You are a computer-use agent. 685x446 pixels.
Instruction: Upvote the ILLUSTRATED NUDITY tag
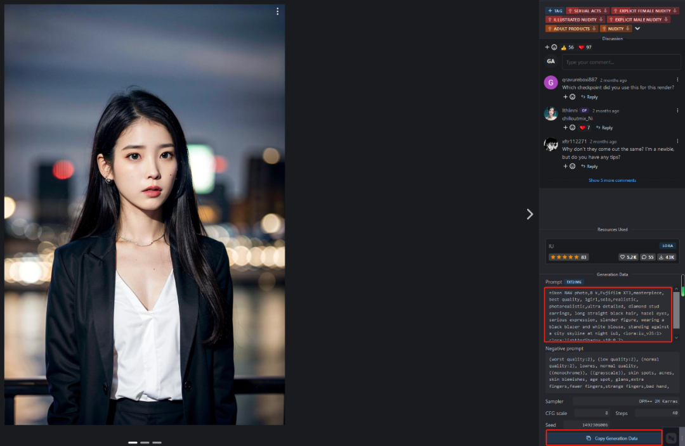click(549, 20)
